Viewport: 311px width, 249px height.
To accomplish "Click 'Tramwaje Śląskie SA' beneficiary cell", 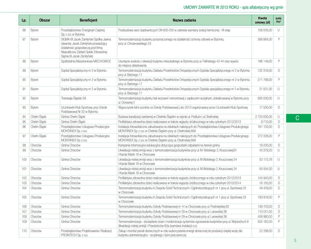I will (88, 100).
